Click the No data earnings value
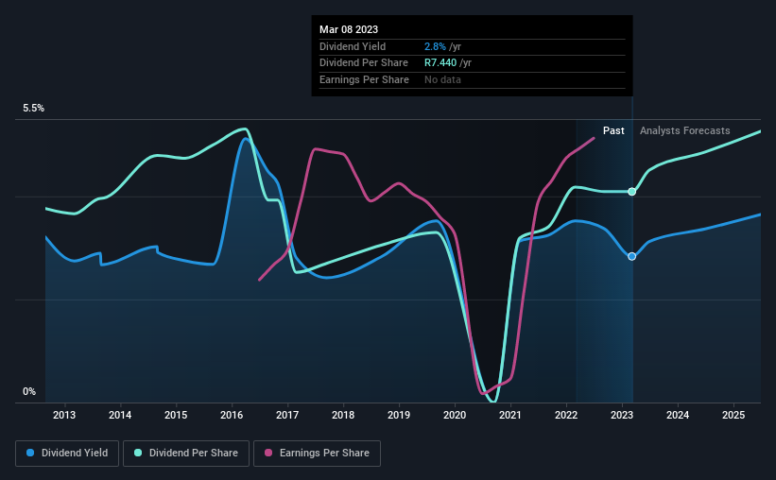Viewport: 776px width, 480px height. coord(442,79)
